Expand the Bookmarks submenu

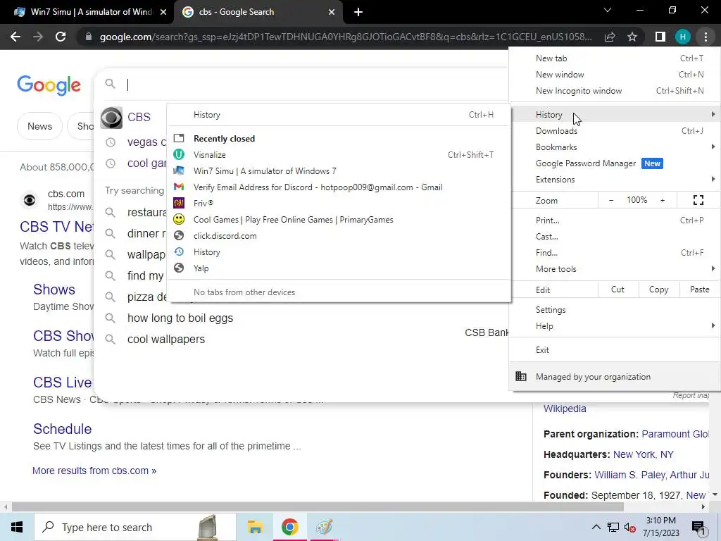(615, 147)
